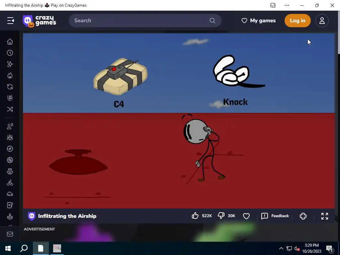Open Action category burst icon
This screenshot has height=255, width=340.
10,137
